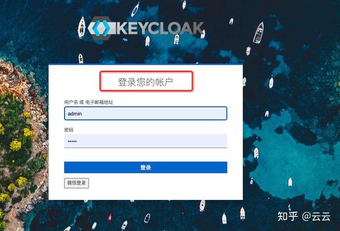Click the @云云 author handle in watermark
This screenshot has width=340, height=231.
point(316,216)
